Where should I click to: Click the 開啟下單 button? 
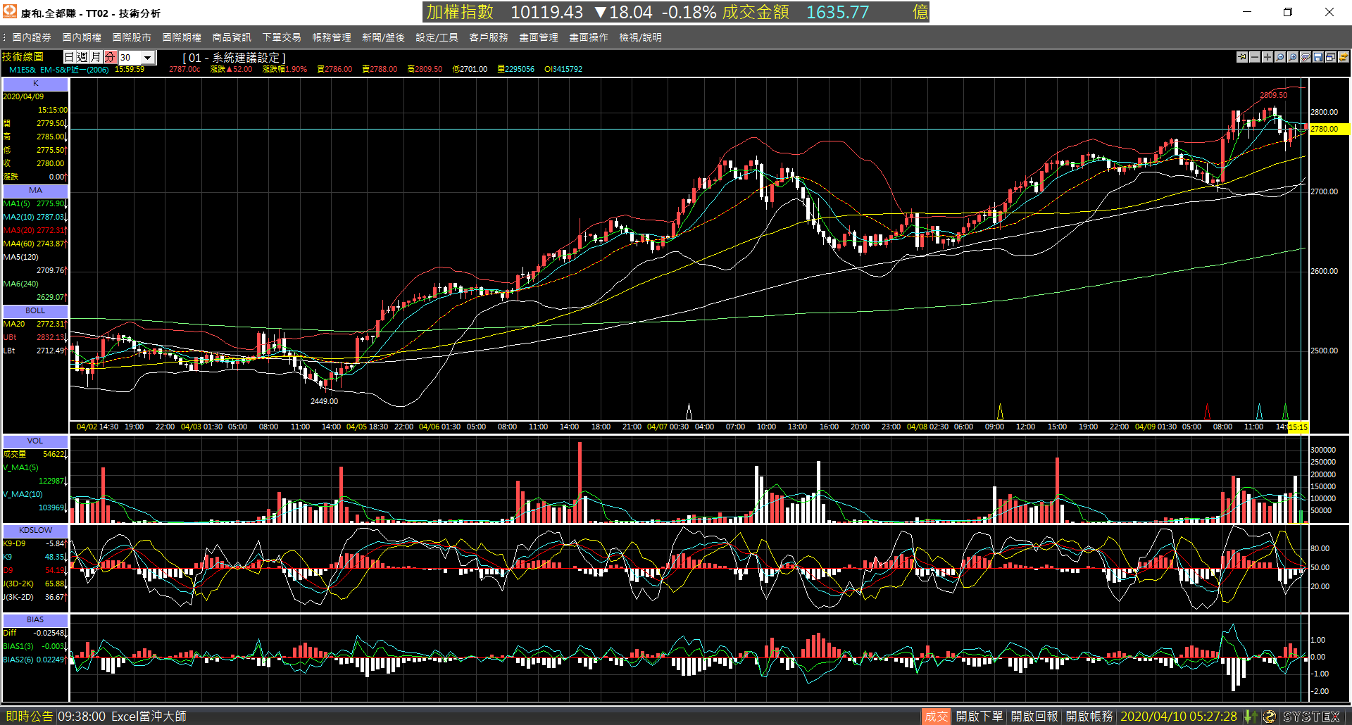[x=979, y=717]
